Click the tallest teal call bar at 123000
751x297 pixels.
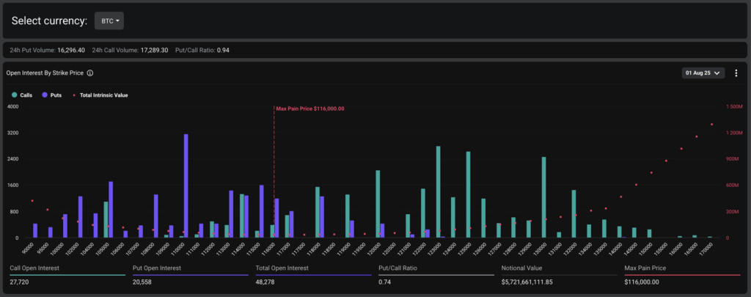tap(438, 191)
